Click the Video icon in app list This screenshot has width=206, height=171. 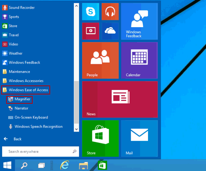[x=5, y=44]
